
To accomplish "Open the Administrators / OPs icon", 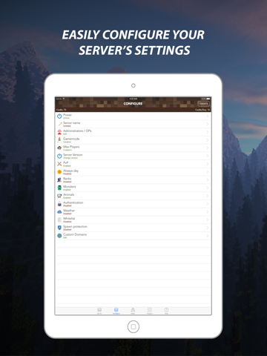I will 59,132.
